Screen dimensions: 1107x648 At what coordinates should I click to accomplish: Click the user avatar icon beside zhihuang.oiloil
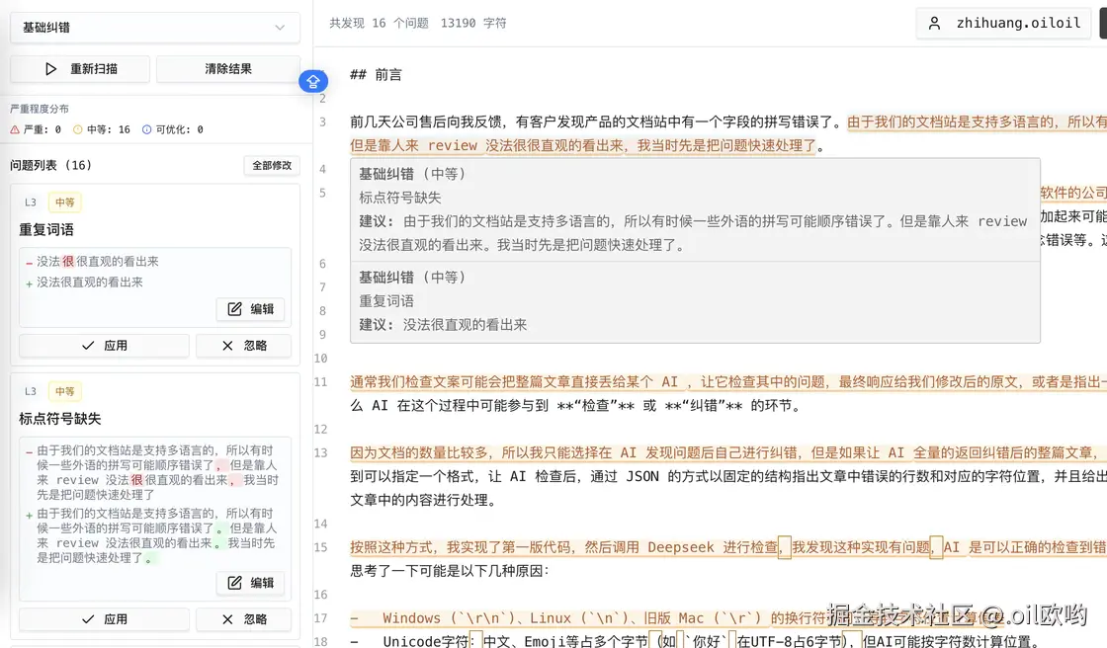click(x=934, y=24)
